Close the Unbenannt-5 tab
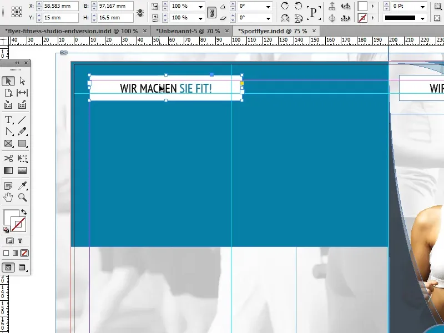Viewport: 444px width, 333px height. click(x=227, y=31)
